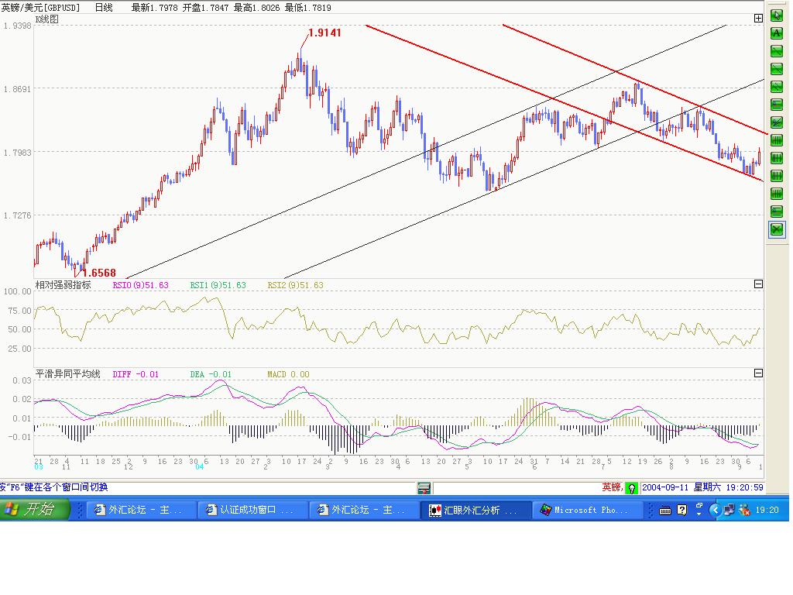Choose the short line segment drawing tool
This screenshot has width=793, height=595.
(776, 51)
